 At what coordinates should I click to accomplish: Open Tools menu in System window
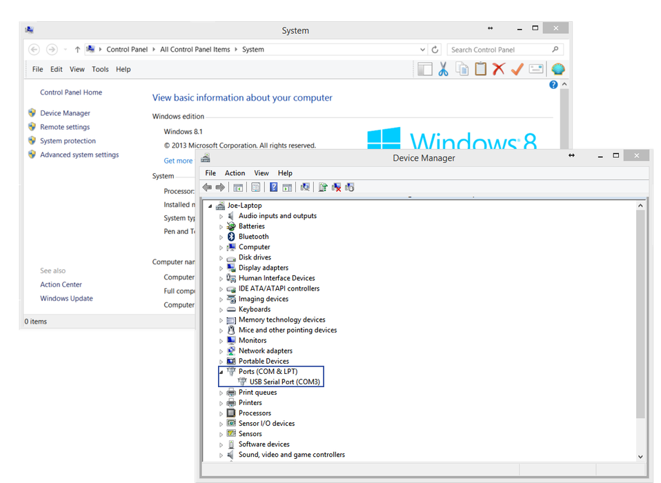(x=100, y=69)
